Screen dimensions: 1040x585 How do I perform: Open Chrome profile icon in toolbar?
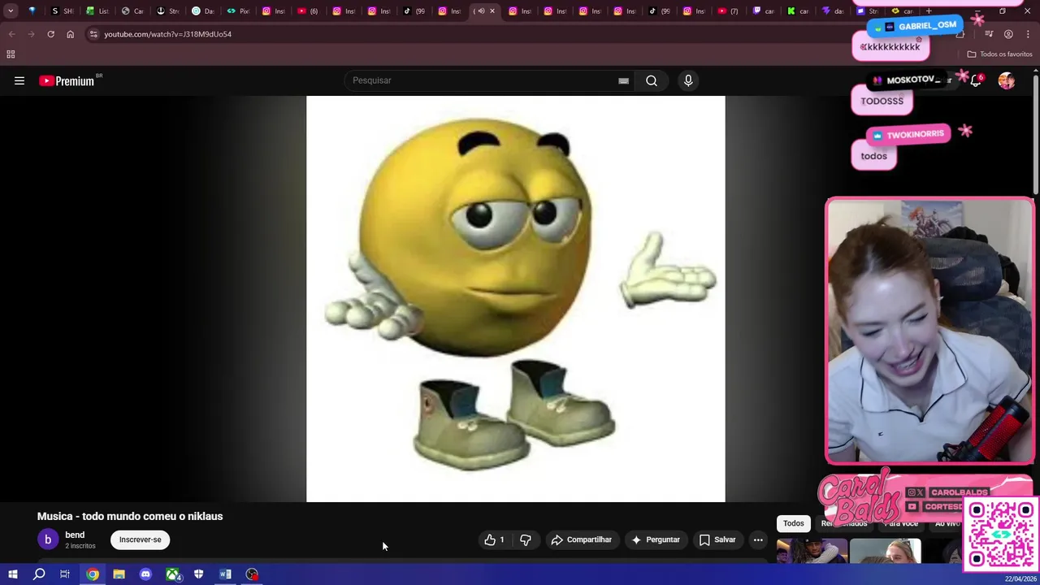coord(1008,34)
